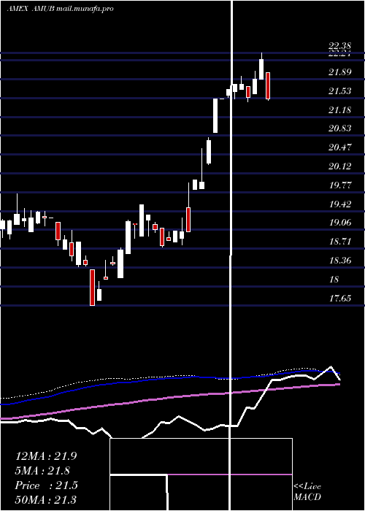
Task: Select the 20.83 price axis label
Action: click(339, 128)
